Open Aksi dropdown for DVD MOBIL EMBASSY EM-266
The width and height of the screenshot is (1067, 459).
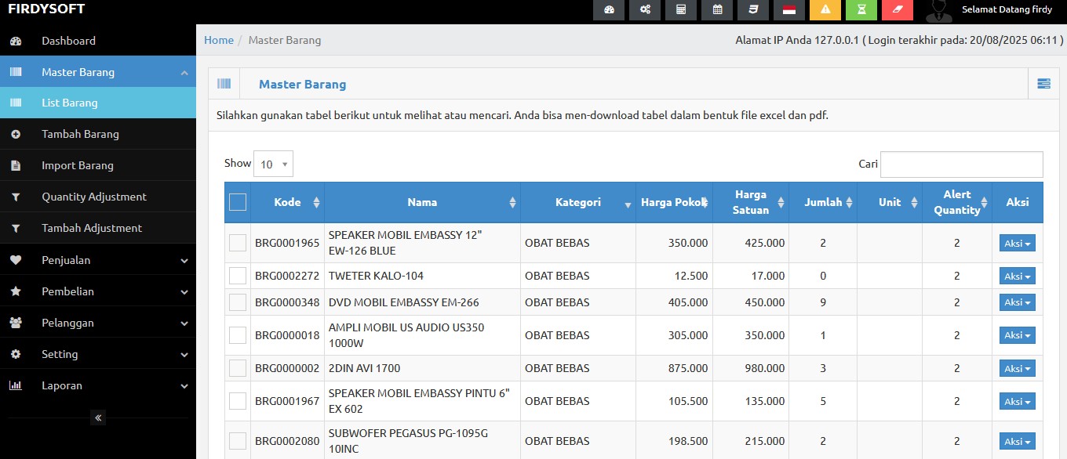click(x=1017, y=302)
